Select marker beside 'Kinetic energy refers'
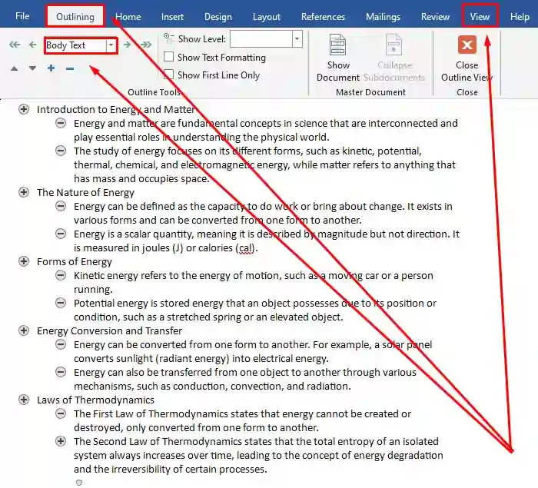Viewport: 538px width, 488px height. (61, 275)
